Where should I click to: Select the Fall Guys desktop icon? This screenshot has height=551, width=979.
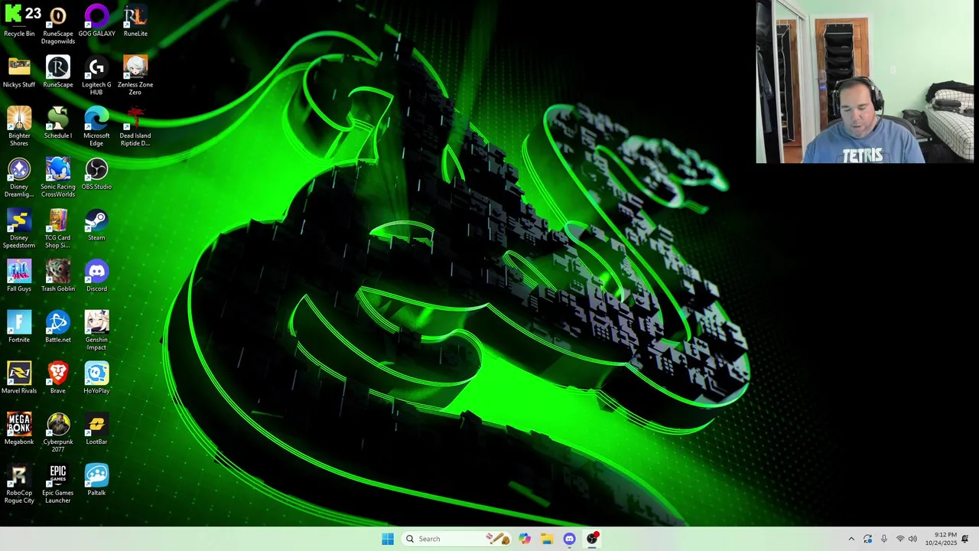tap(19, 275)
